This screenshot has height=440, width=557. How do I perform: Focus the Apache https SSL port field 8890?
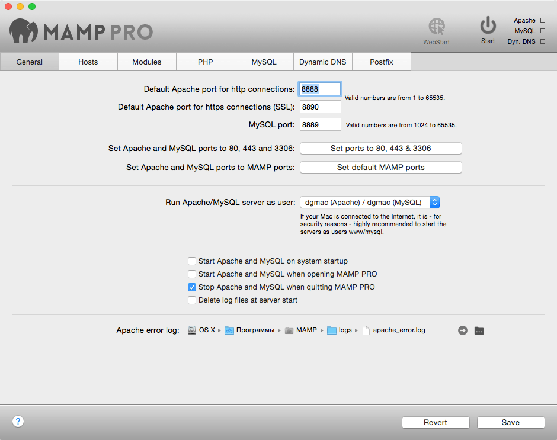point(321,107)
